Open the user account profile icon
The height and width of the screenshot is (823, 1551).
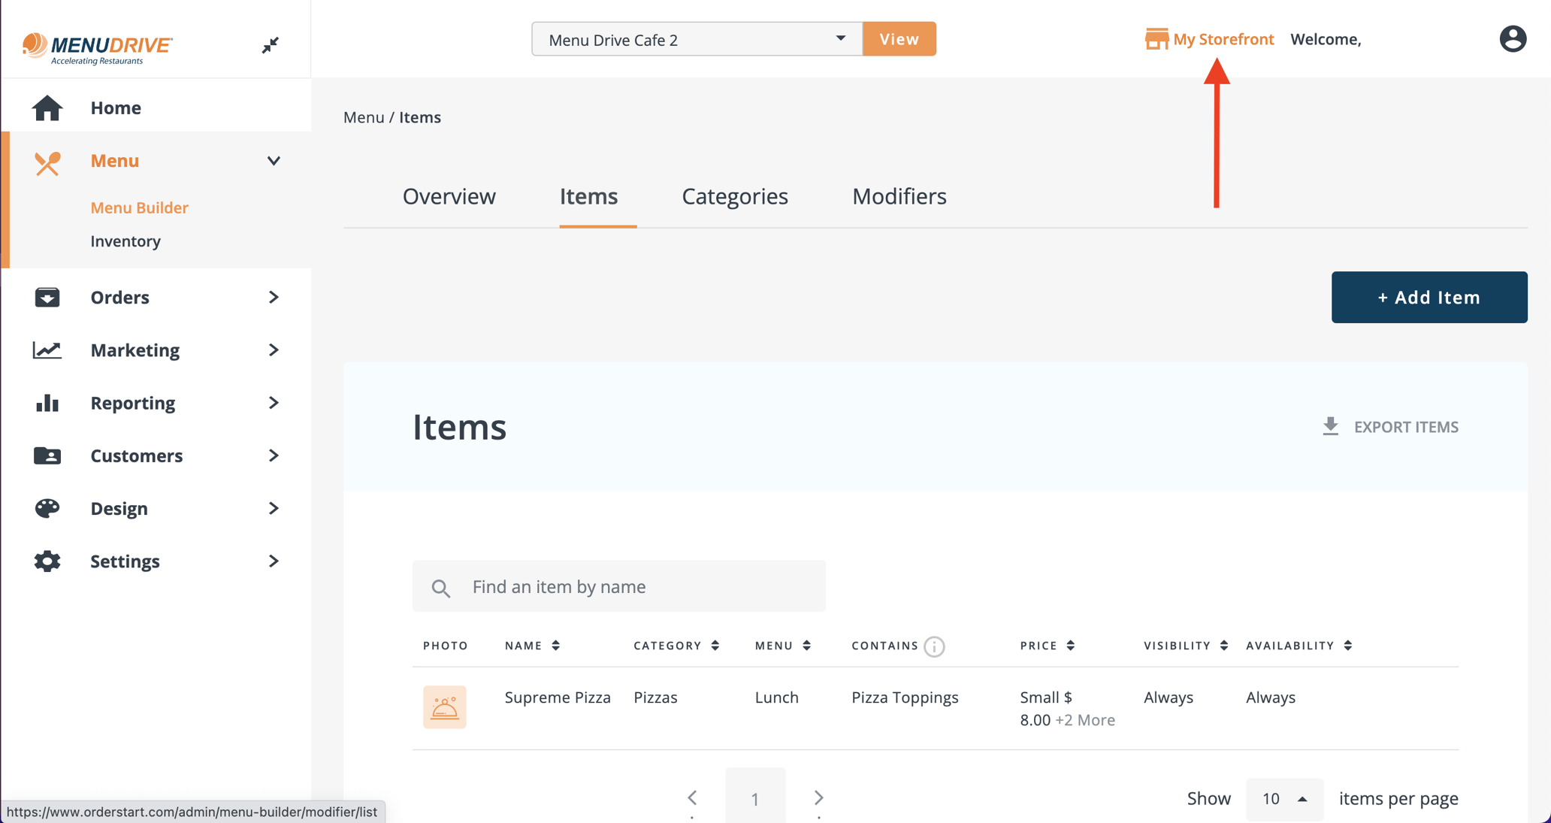click(x=1513, y=39)
